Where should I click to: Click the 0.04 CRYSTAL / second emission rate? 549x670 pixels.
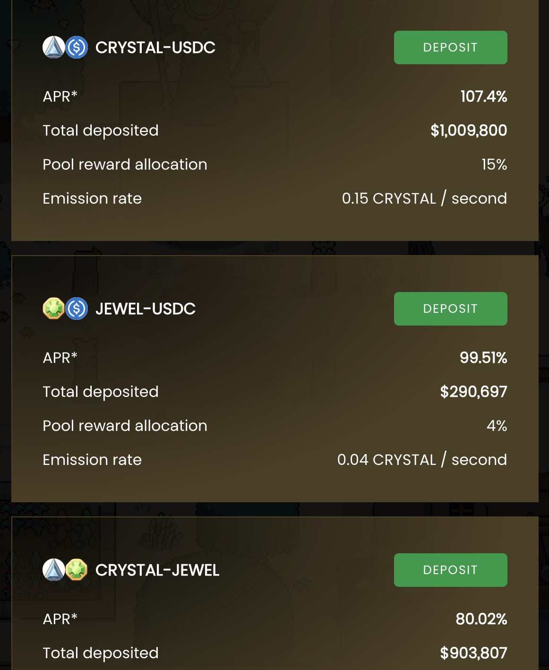422,460
